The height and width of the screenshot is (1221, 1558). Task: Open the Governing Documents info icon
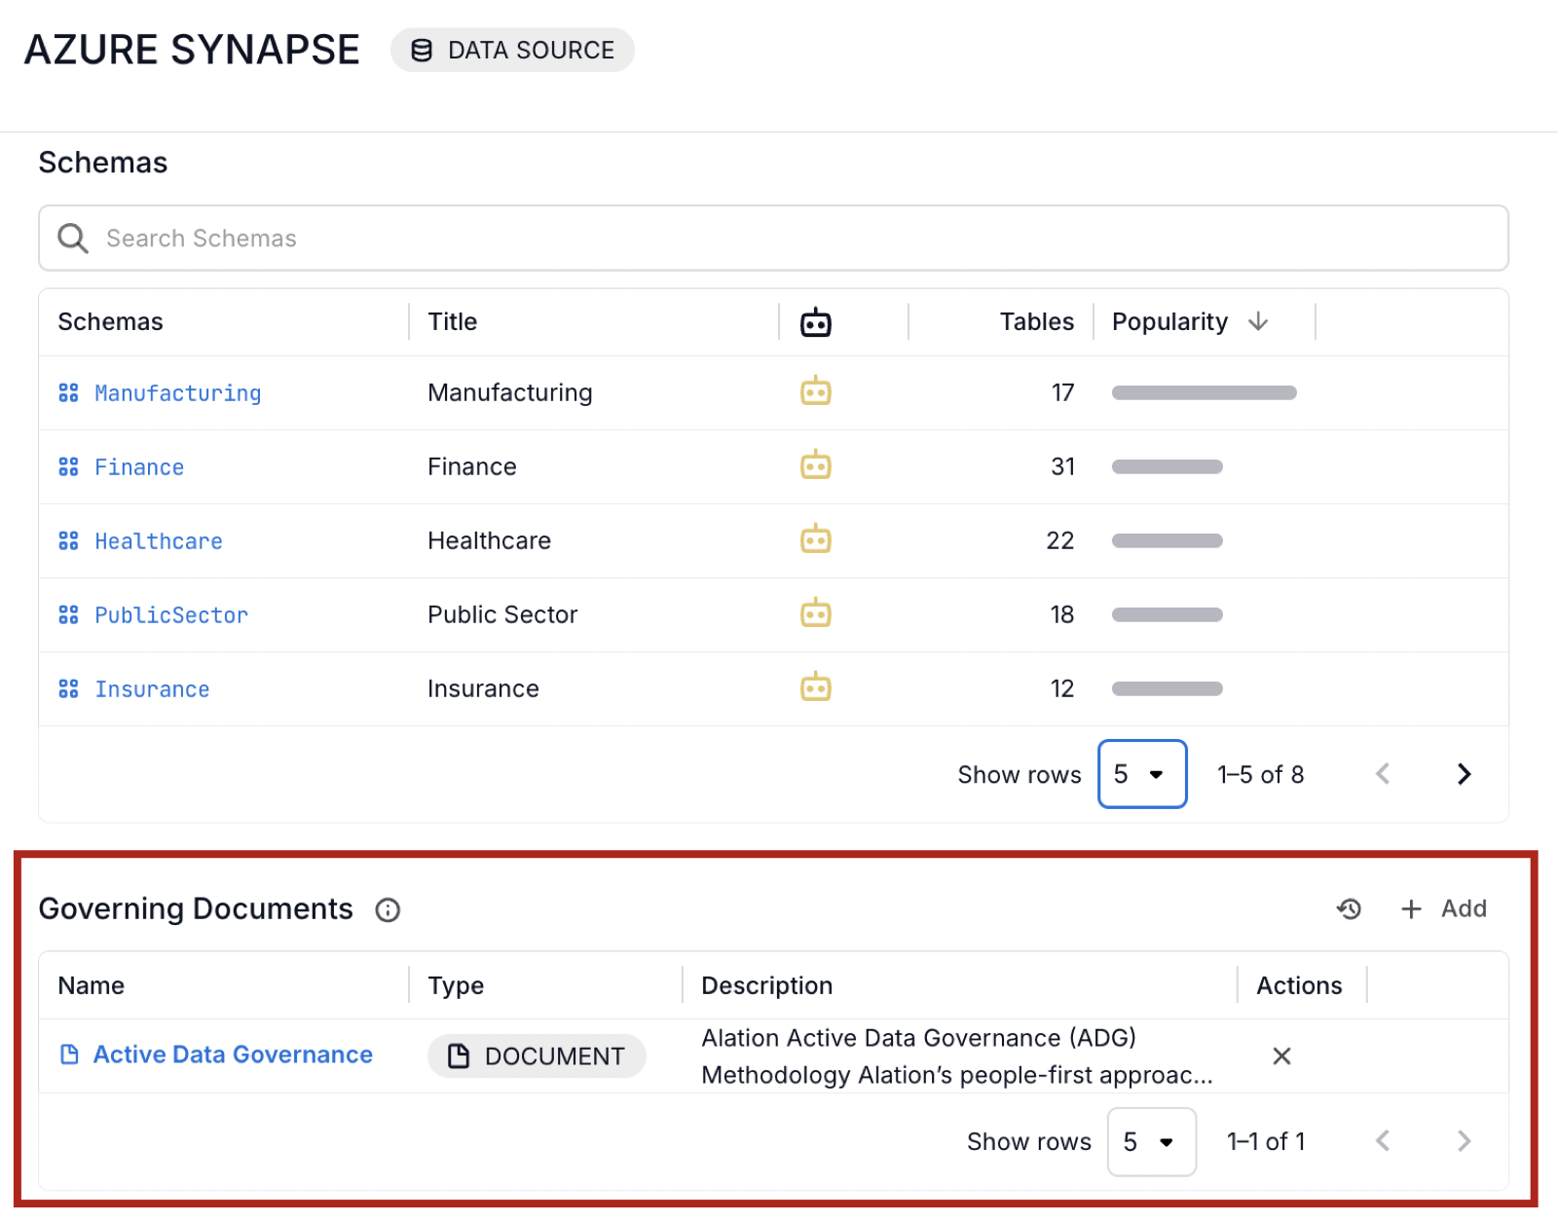[388, 909]
